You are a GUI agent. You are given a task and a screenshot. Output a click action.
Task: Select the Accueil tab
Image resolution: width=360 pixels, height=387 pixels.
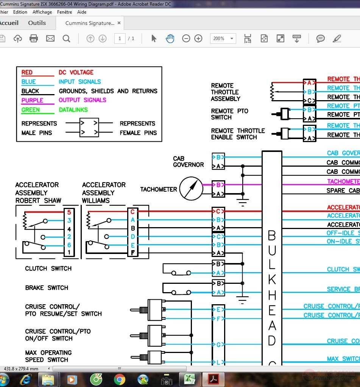coord(9,23)
